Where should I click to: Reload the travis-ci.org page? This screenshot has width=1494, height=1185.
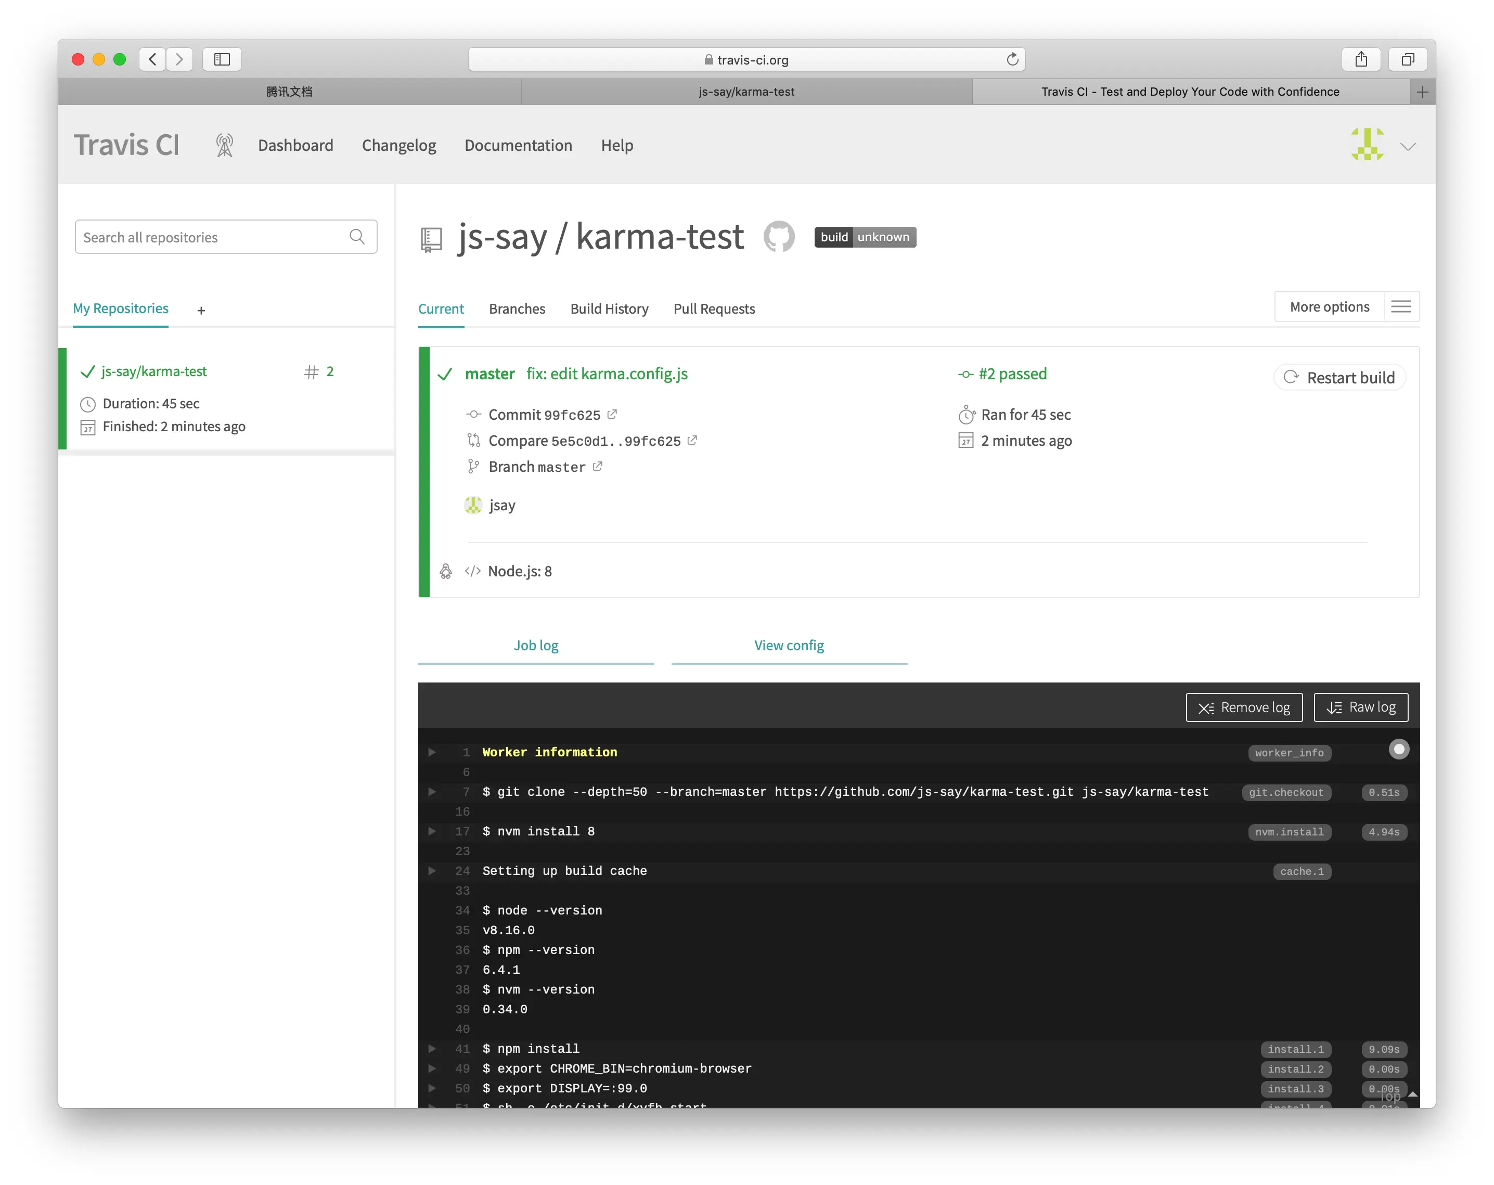point(1012,60)
